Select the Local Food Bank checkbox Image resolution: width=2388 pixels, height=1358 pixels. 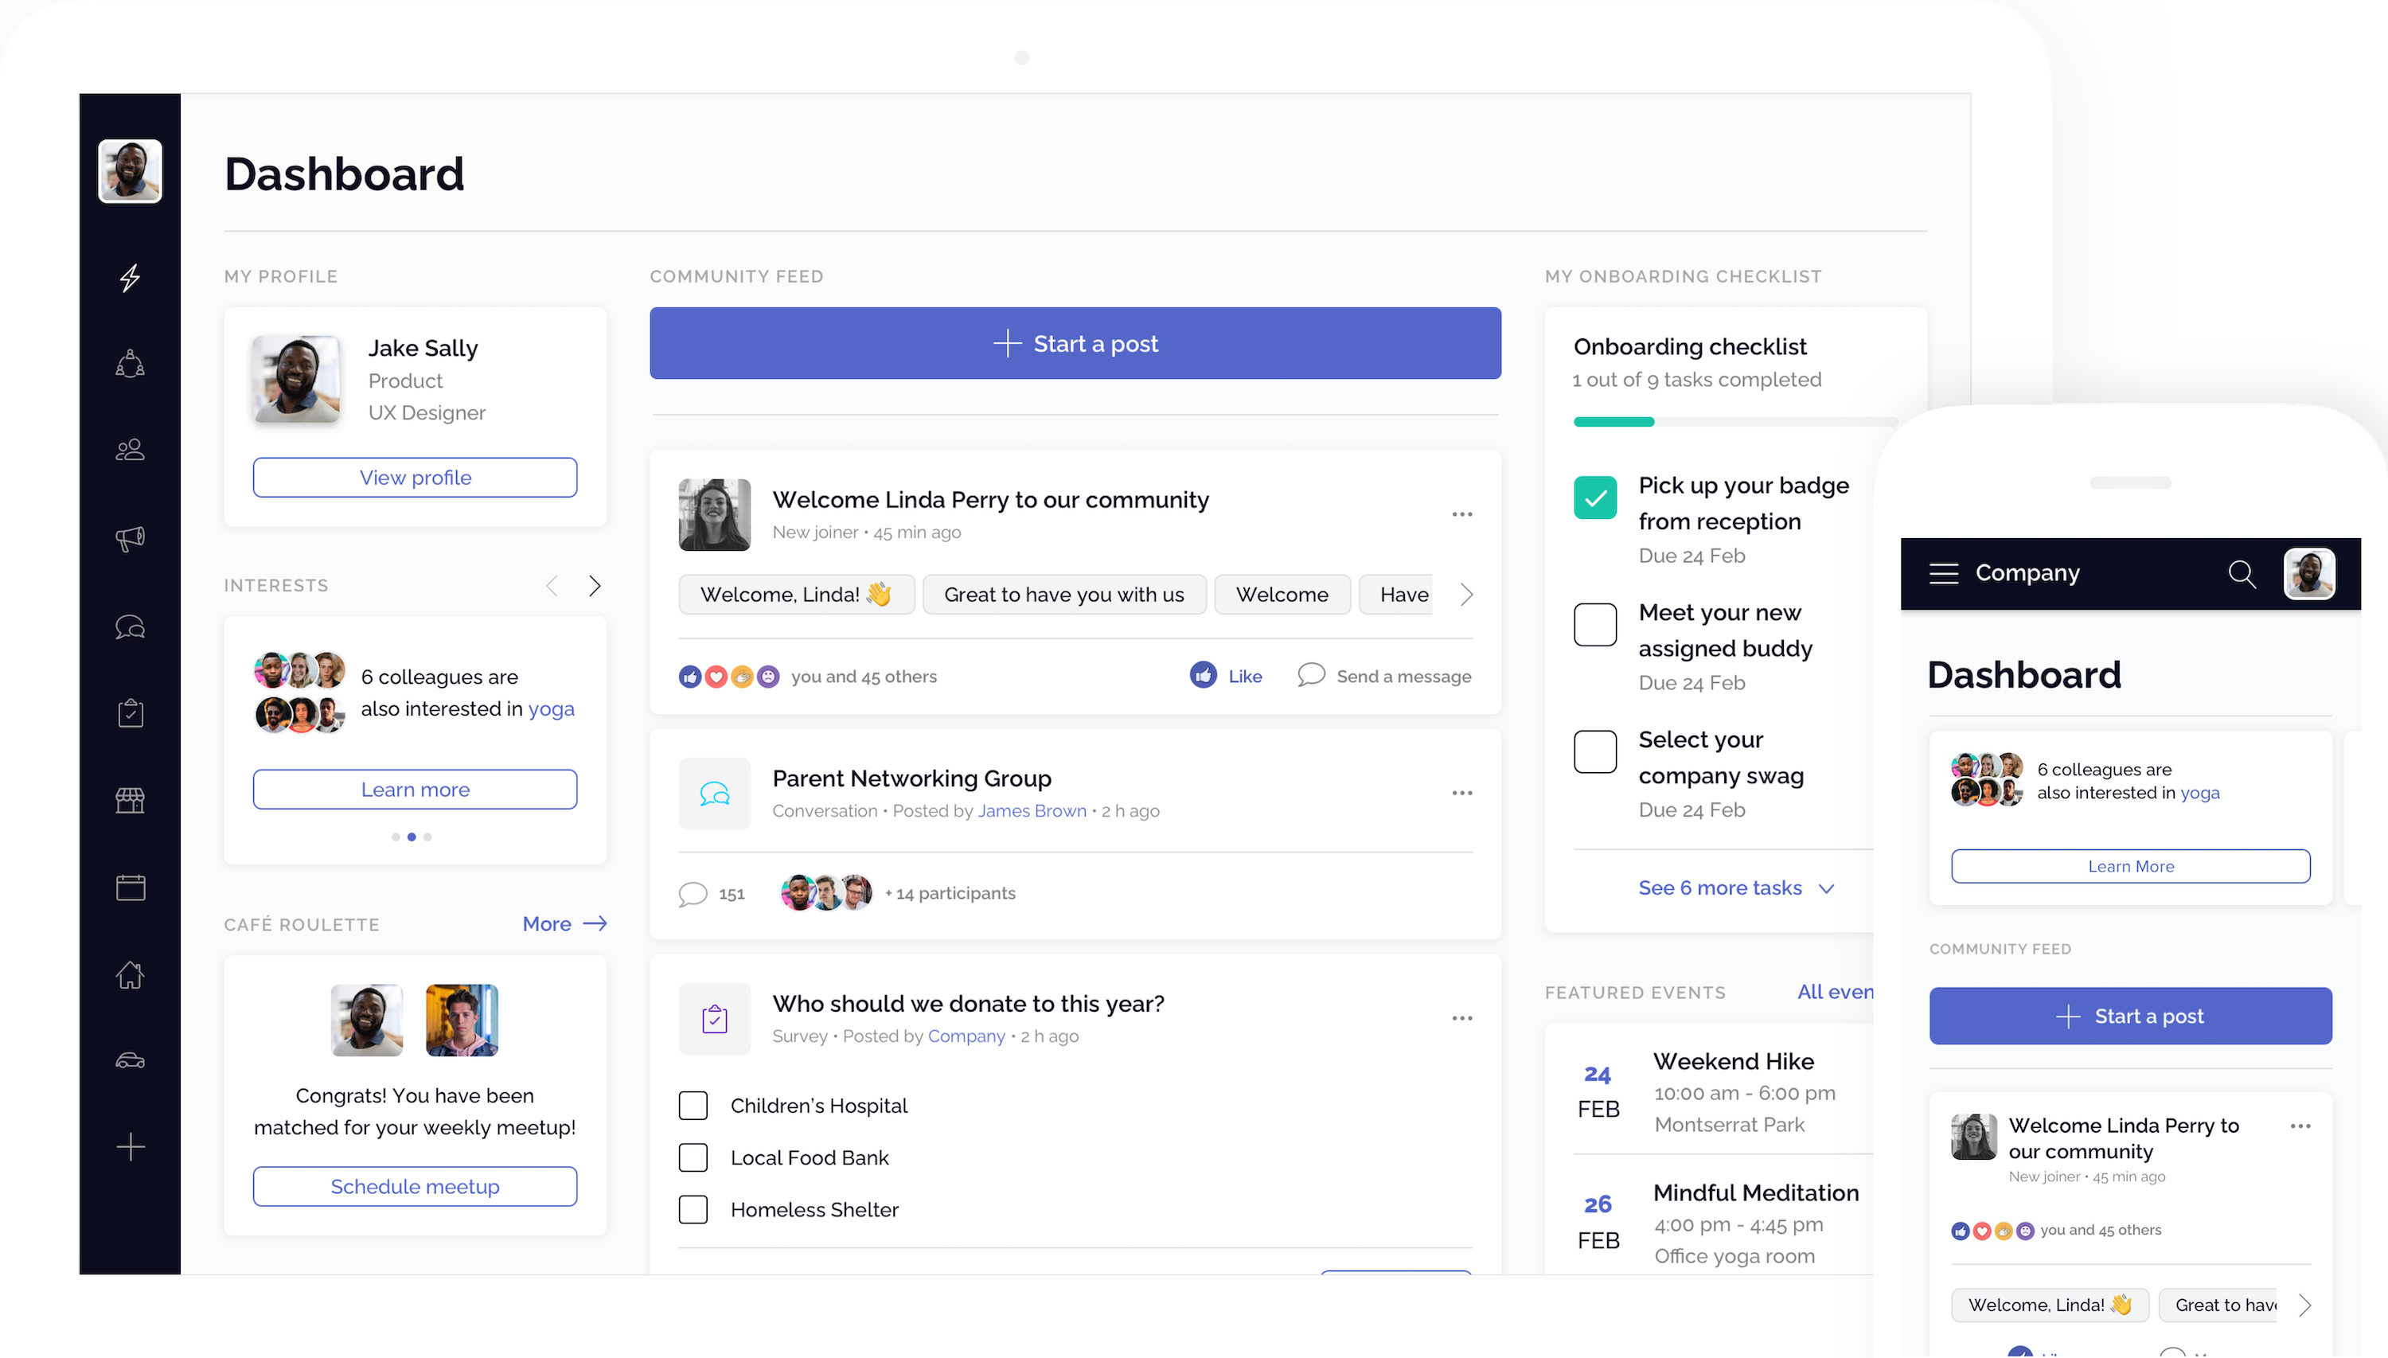(693, 1158)
